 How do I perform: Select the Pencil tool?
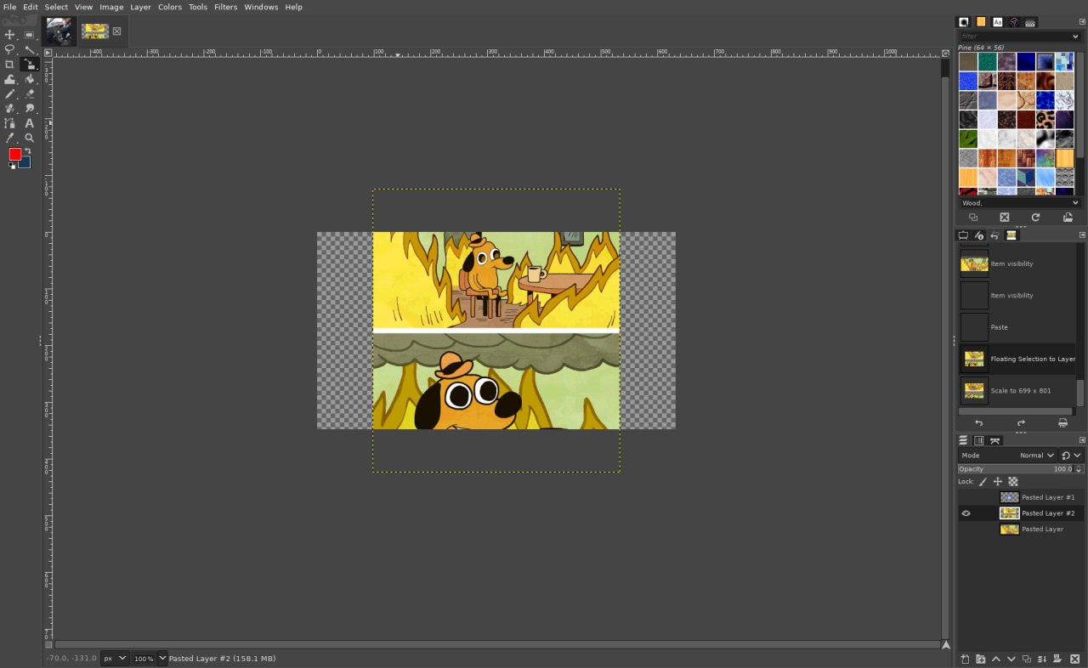tap(10, 93)
